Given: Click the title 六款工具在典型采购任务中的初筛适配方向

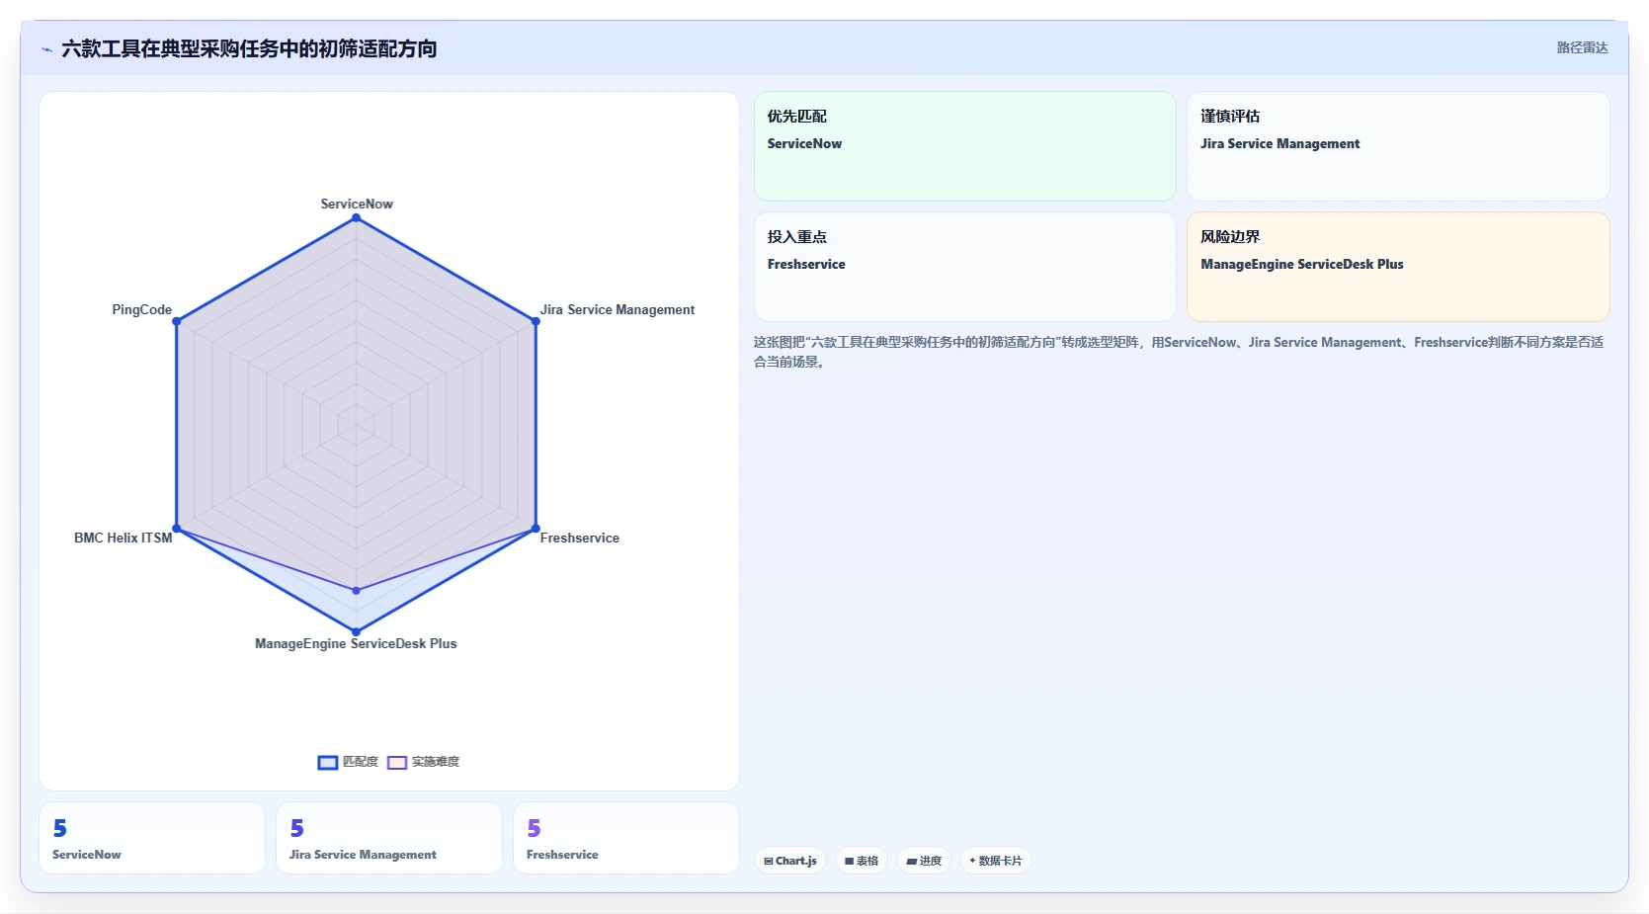Looking at the screenshot, I should click(249, 49).
